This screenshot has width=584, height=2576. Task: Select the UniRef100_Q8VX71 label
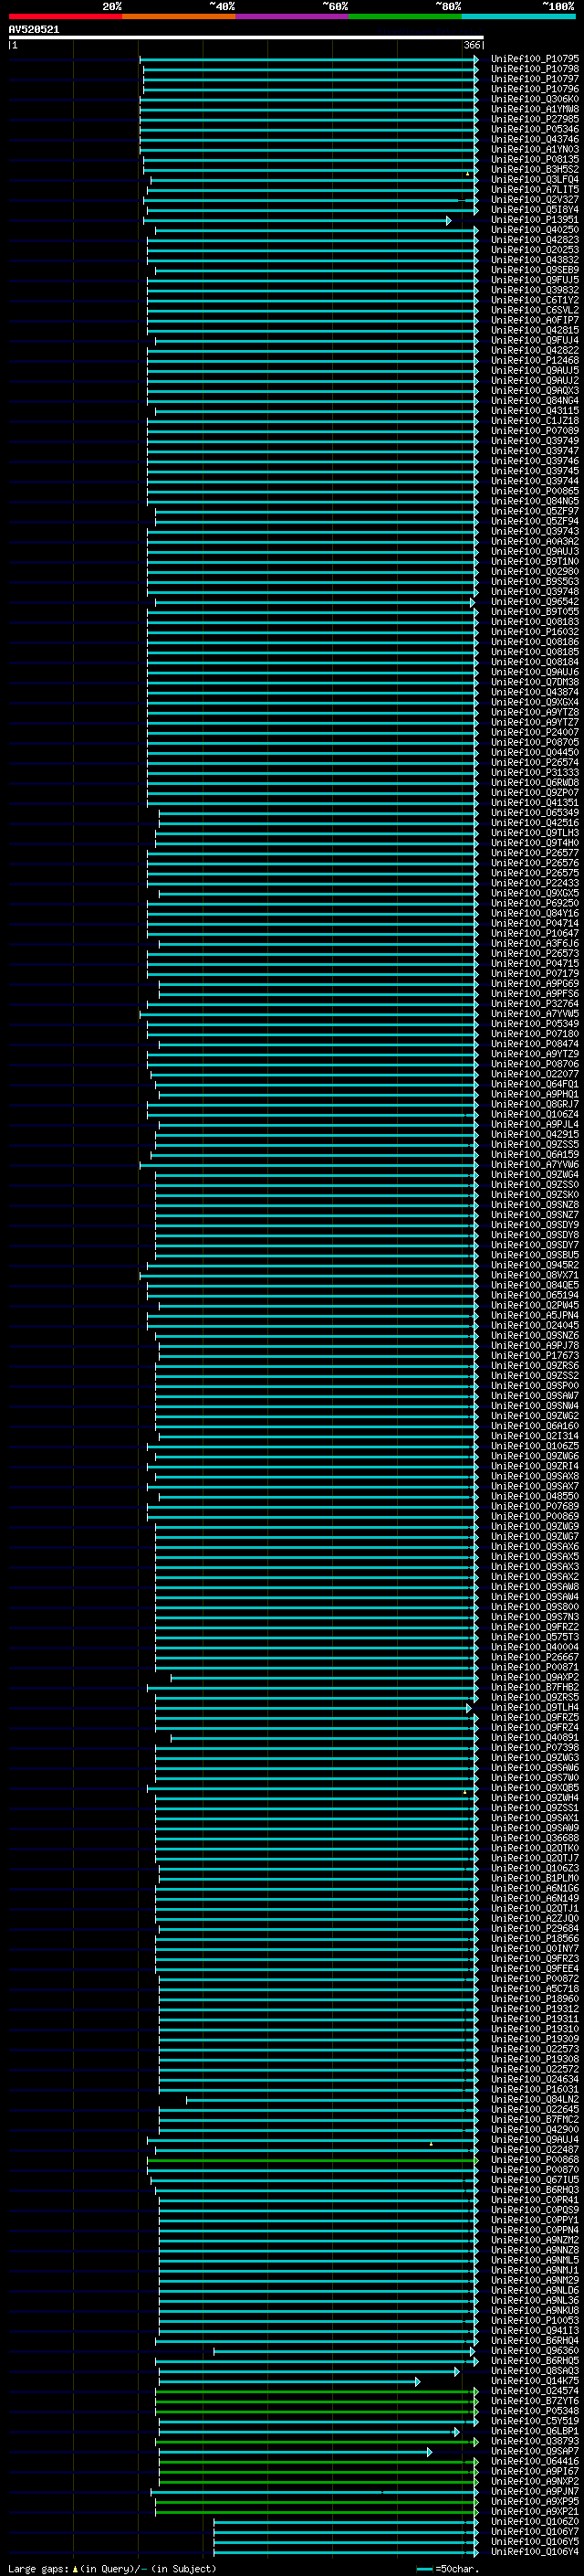click(534, 1275)
